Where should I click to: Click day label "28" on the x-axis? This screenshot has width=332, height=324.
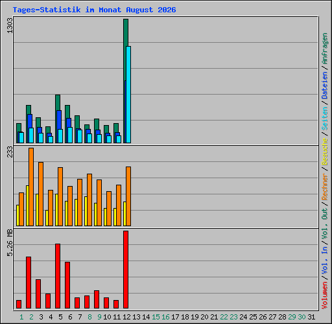tap(282, 317)
